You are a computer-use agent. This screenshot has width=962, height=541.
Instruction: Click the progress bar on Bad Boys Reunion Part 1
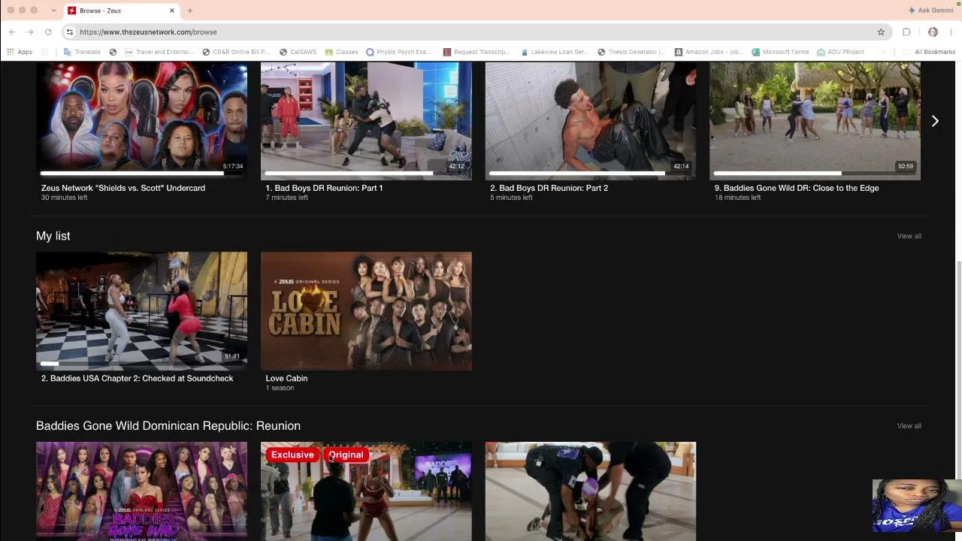[x=366, y=174]
